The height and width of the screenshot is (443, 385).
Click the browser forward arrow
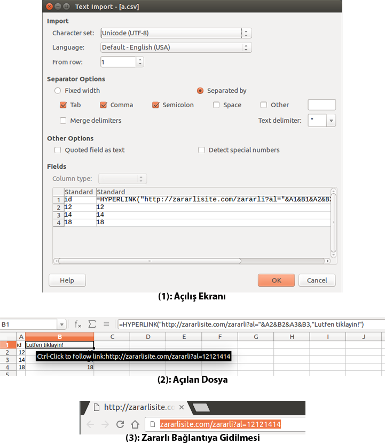click(105, 424)
